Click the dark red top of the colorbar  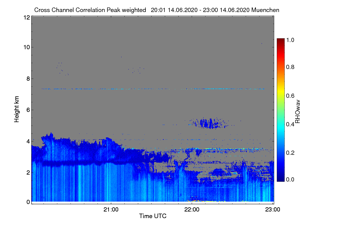(x=280, y=41)
